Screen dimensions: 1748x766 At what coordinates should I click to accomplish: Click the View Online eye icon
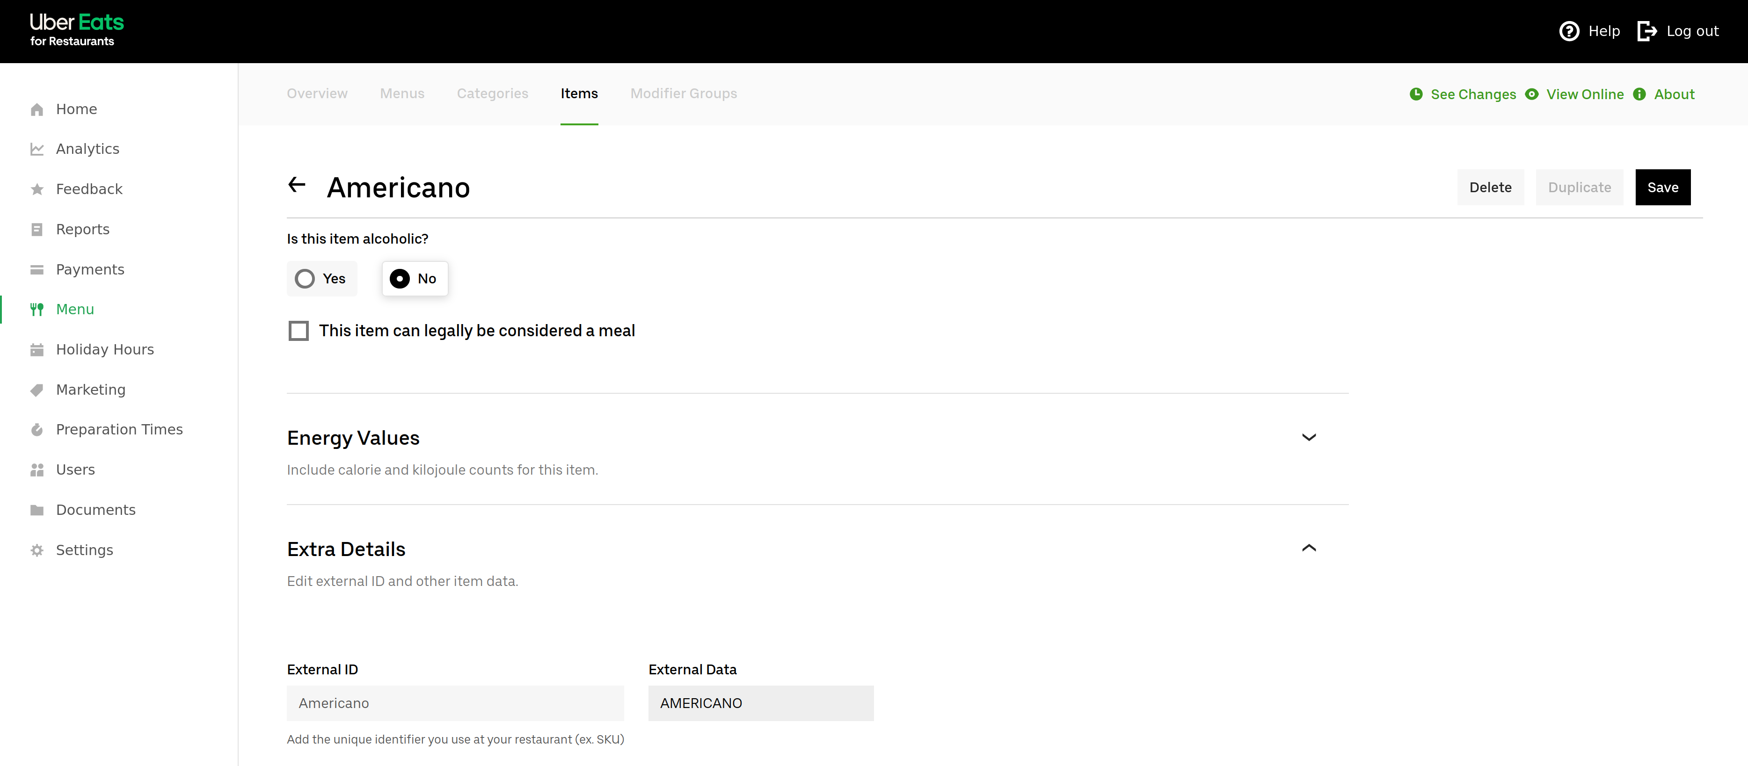pos(1531,94)
